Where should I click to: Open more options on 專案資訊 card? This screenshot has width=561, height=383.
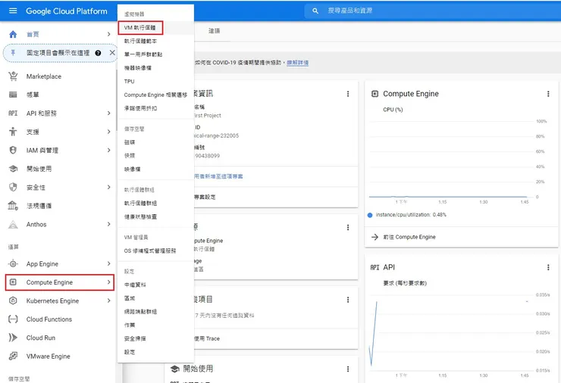pyautogui.click(x=348, y=94)
